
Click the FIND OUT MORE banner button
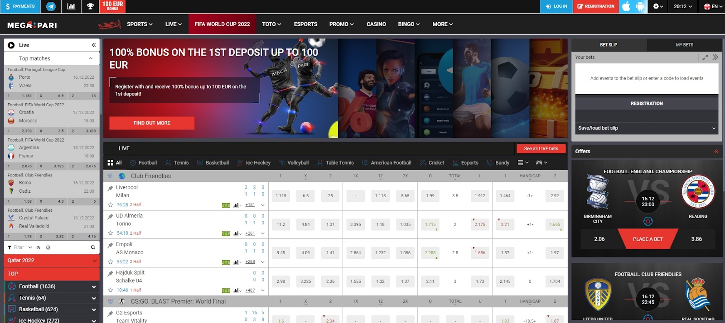[x=152, y=123]
